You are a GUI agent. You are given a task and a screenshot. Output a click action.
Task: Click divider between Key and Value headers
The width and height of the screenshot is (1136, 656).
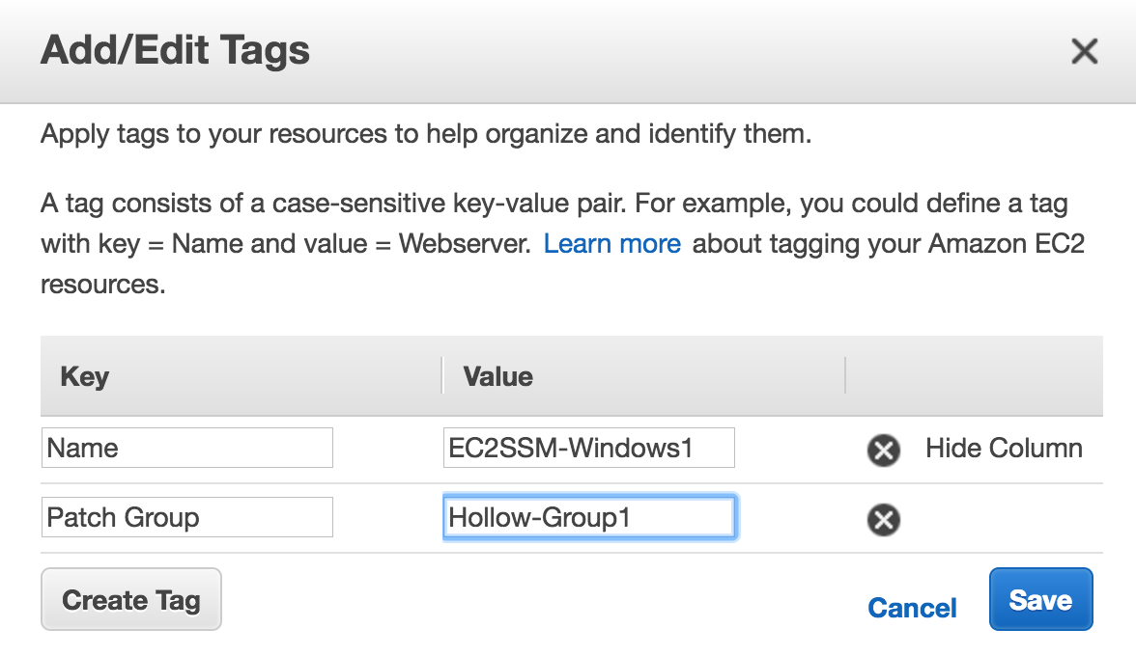442,376
